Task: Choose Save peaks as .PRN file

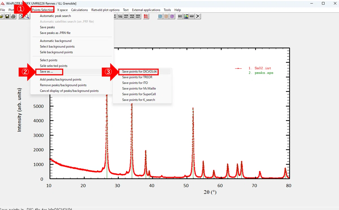Action: 55,33
